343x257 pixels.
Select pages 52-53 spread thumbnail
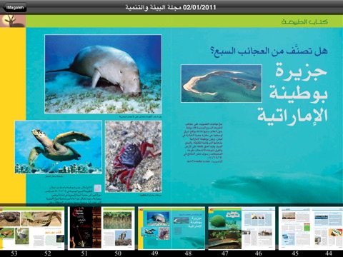[32, 228]
